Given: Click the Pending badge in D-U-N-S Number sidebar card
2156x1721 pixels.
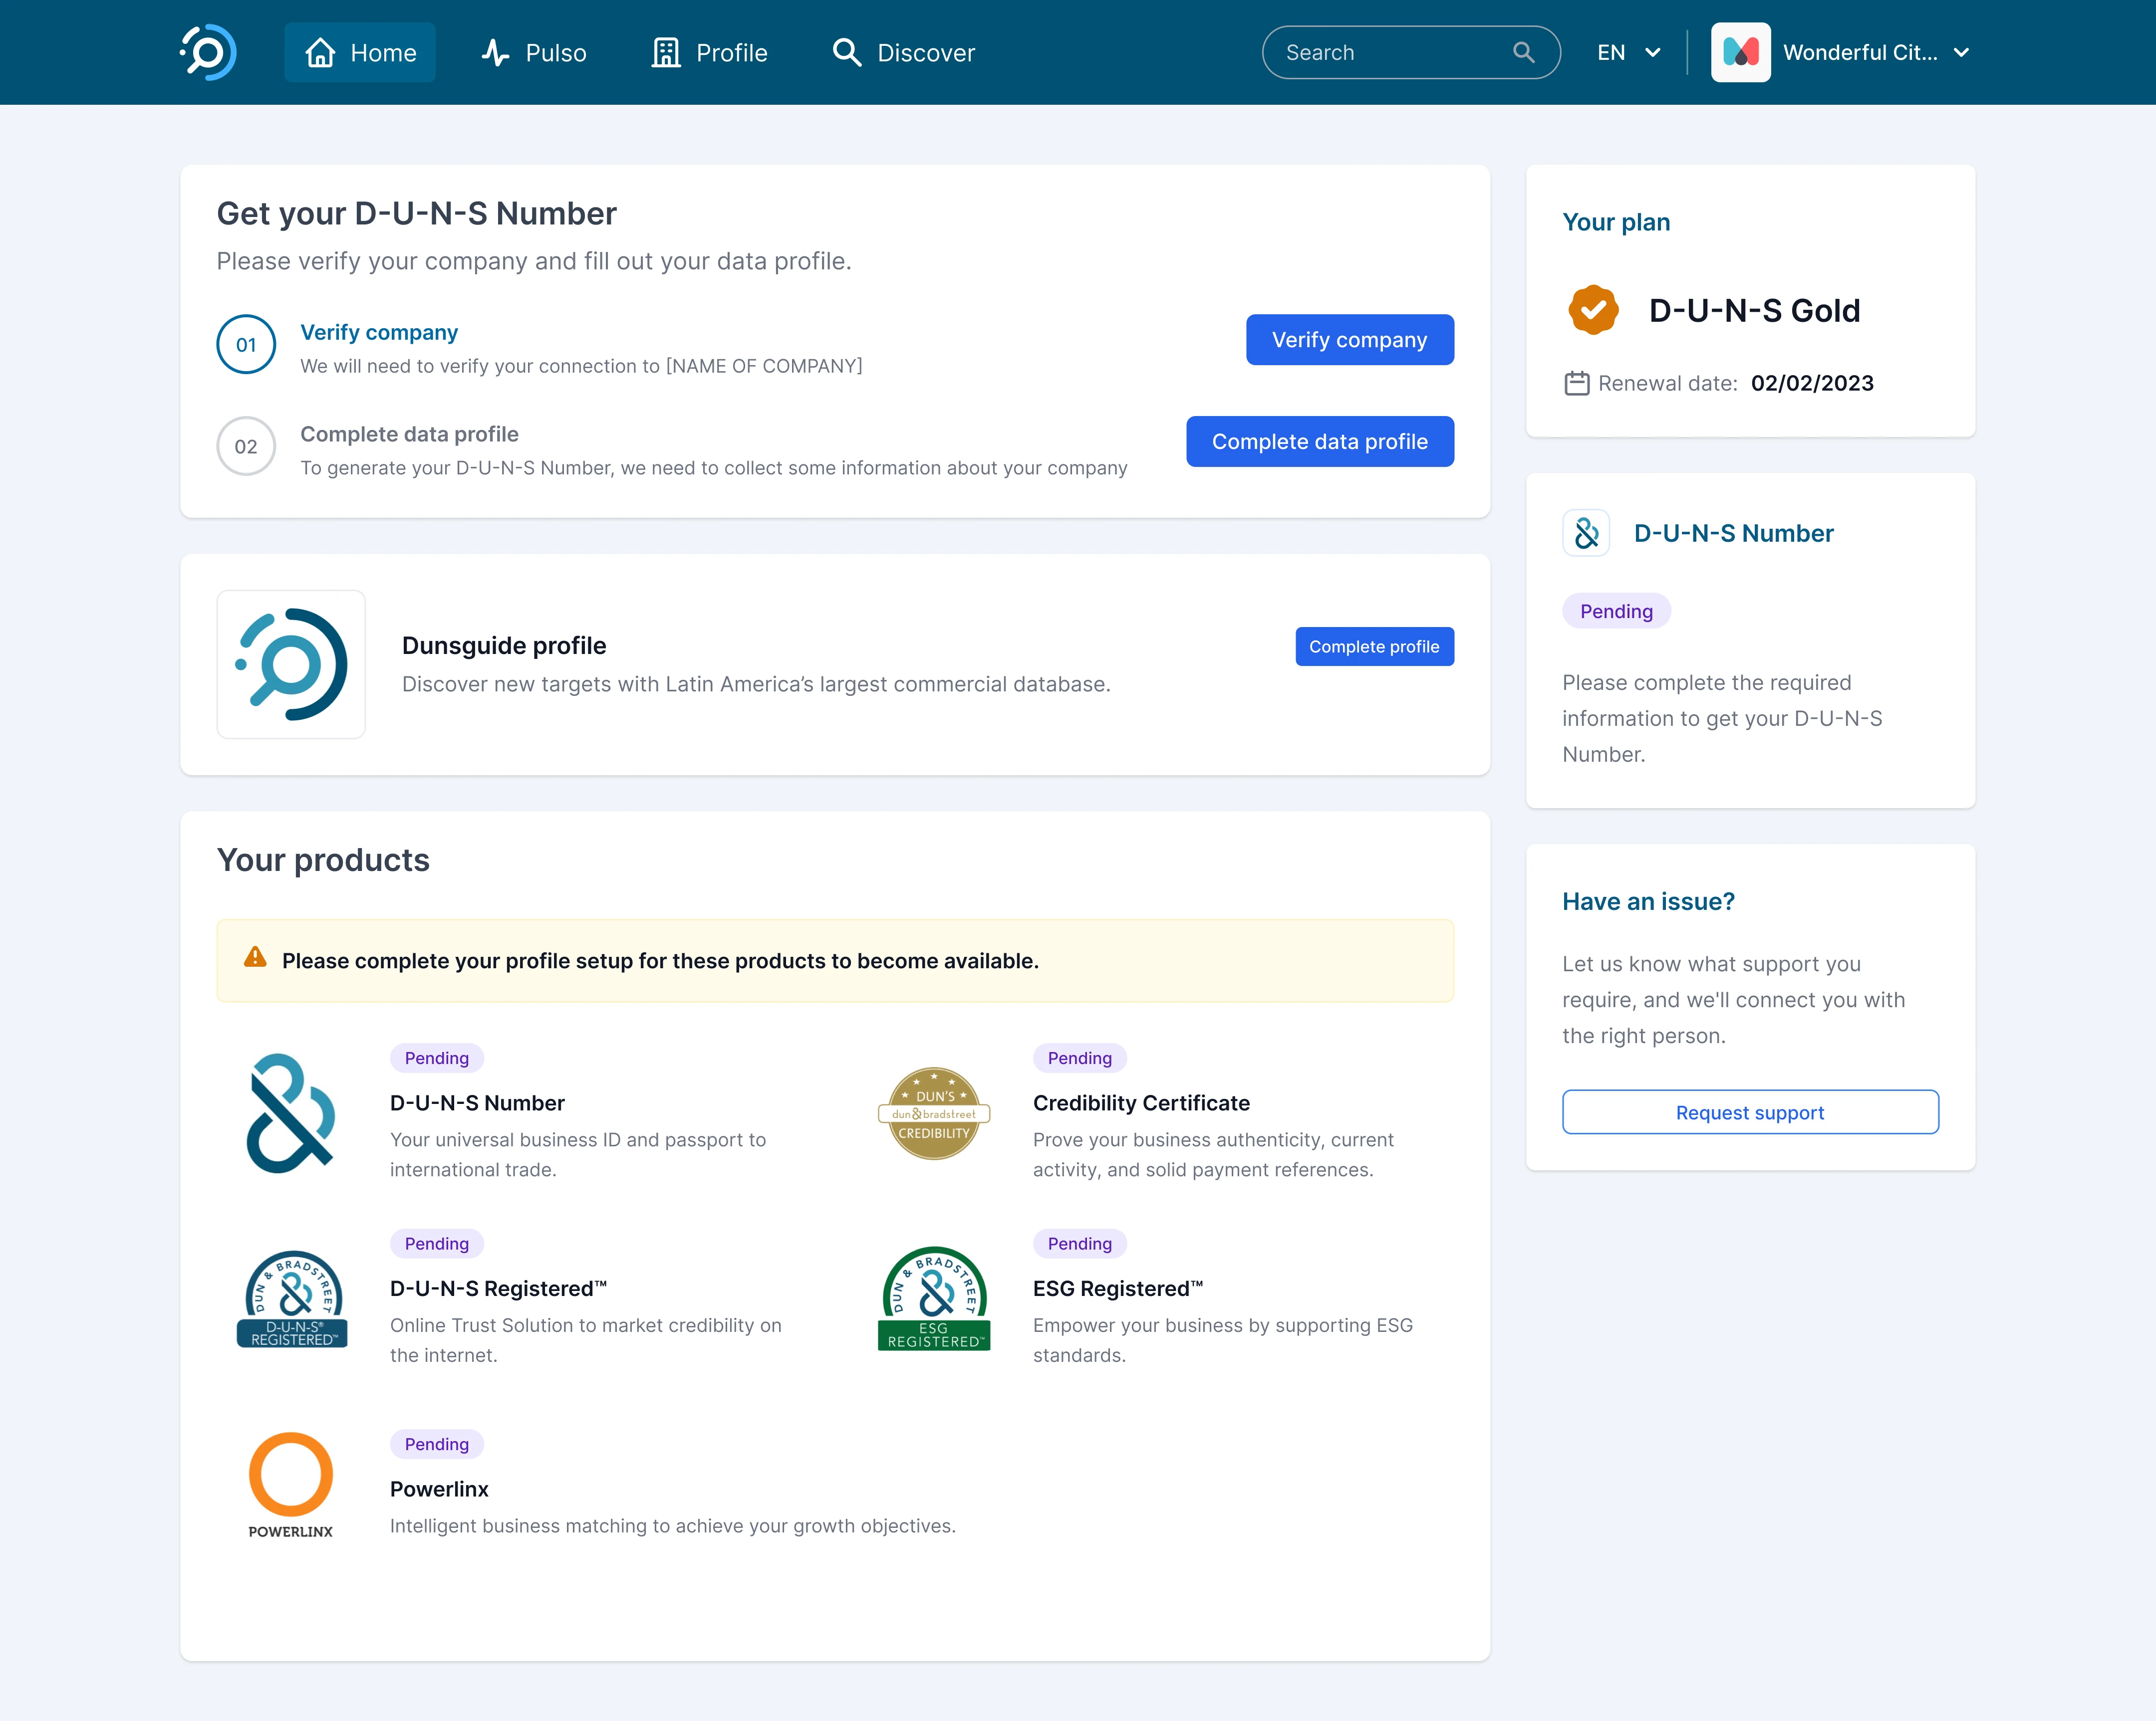Looking at the screenshot, I should pyautogui.click(x=1616, y=611).
